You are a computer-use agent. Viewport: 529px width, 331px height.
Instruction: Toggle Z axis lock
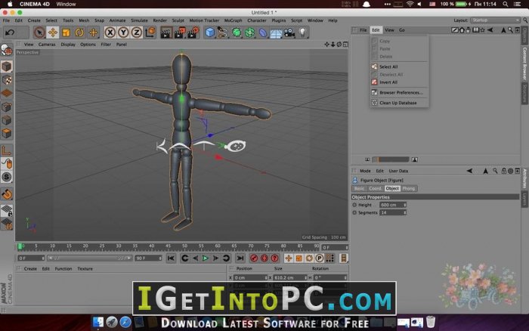coord(136,32)
